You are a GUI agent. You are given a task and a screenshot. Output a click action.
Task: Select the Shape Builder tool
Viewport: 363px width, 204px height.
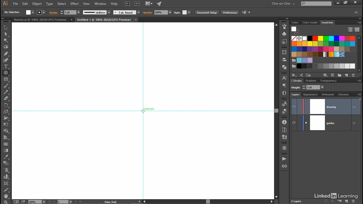coord(6,131)
